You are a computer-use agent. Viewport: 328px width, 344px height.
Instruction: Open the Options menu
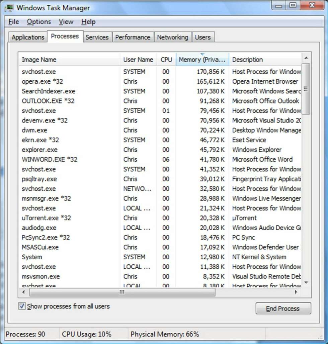(x=39, y=22)
